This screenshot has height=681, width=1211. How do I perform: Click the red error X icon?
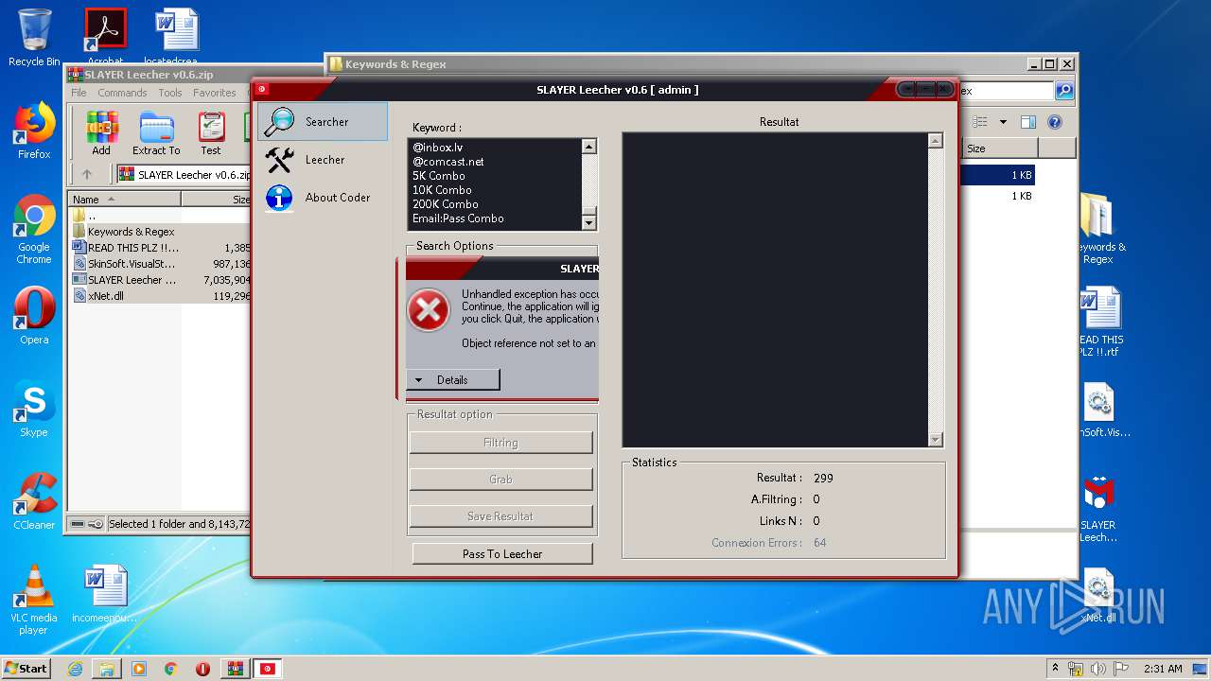coord(428,310)
